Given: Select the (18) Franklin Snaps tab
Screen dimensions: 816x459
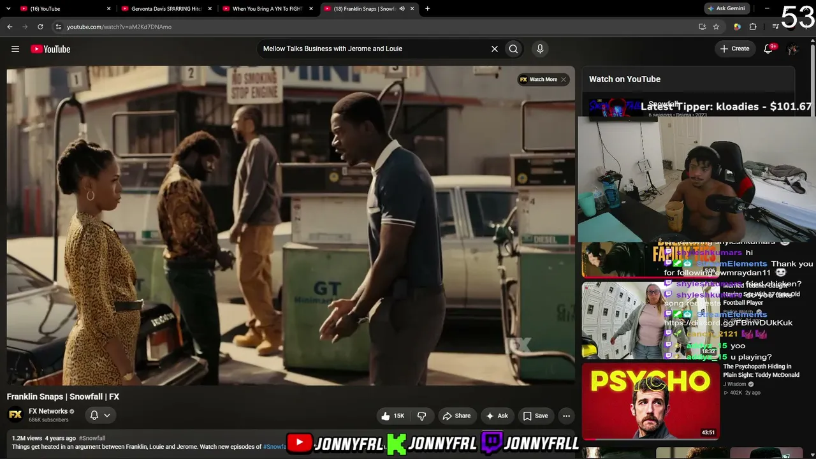Looking at the screenshot, I should click(x=368, y=9).
